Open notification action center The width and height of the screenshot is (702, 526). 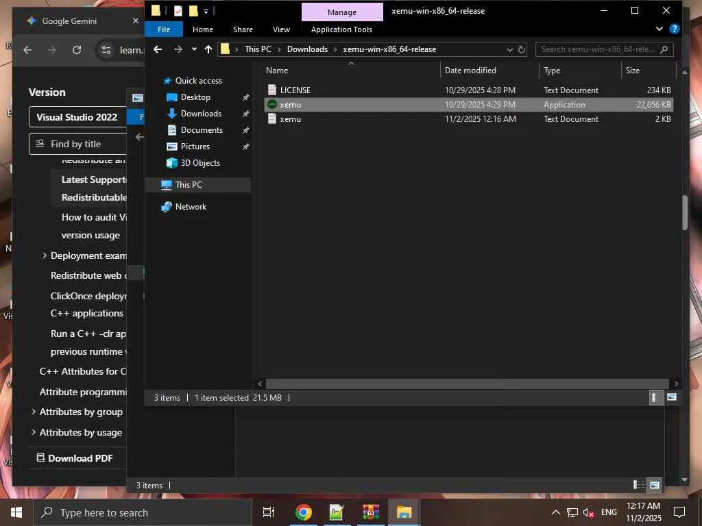679,512
